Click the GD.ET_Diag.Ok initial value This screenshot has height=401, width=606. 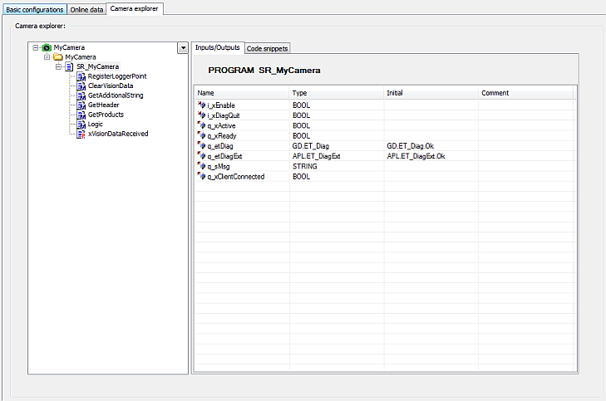point(410,146)
